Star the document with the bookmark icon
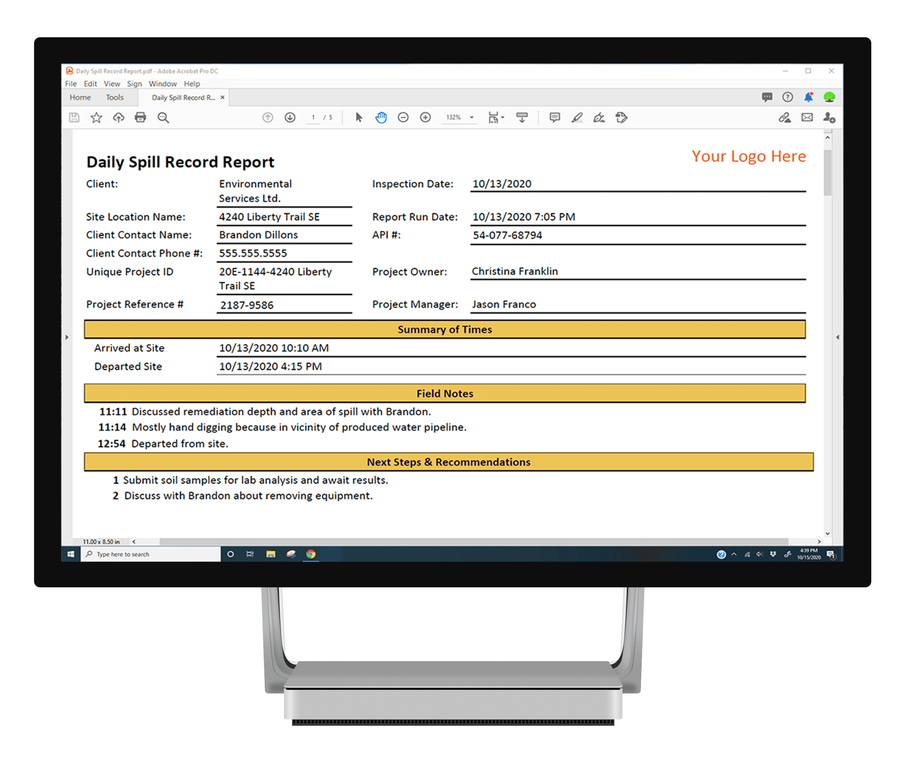Viewport: 905px width, 763px height. pyautogui.click(x=96, y=117)
